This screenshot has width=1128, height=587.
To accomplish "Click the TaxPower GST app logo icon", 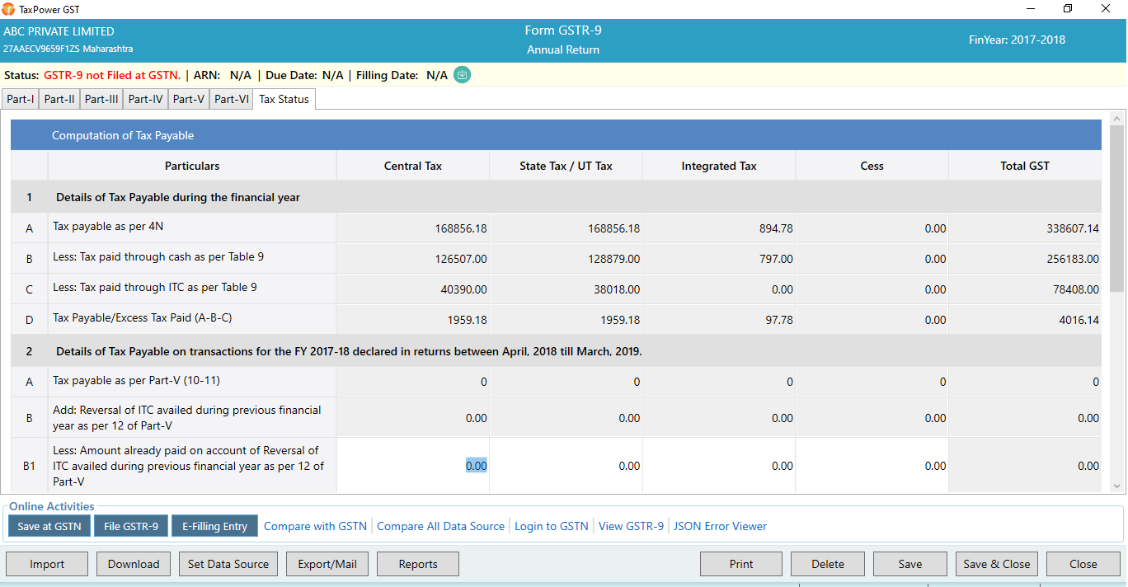I will pos(8,9).
